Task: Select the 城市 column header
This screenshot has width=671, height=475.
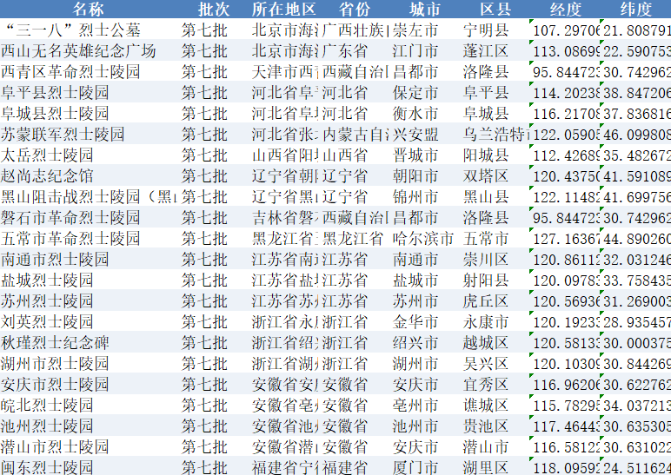Action: tap(424, 10)
